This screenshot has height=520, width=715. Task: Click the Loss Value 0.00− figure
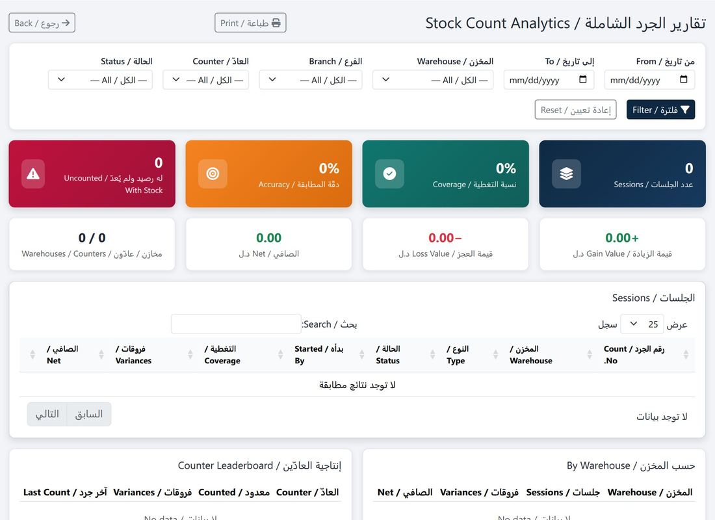(445, 238)
